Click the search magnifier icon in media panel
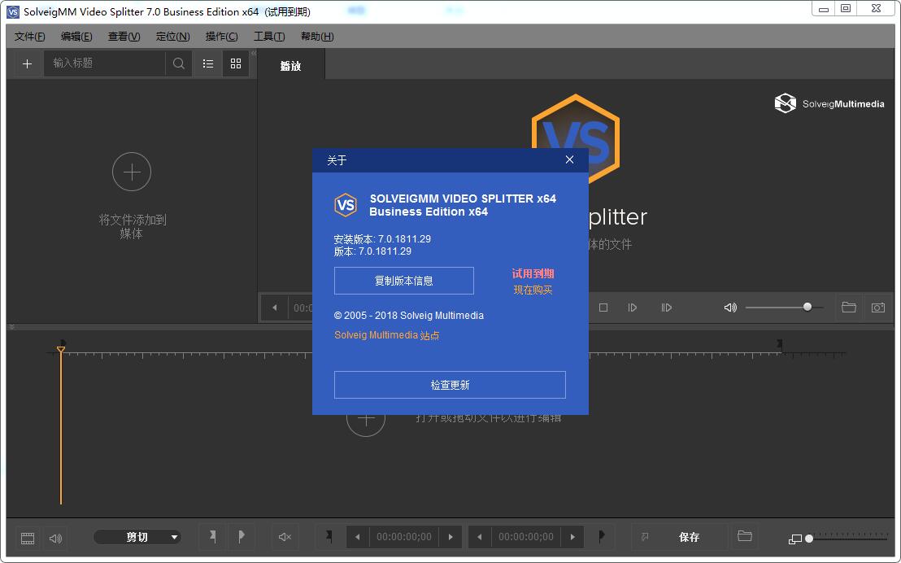The width and height of the screenshot is (901, 563). [x=179, y=63]
